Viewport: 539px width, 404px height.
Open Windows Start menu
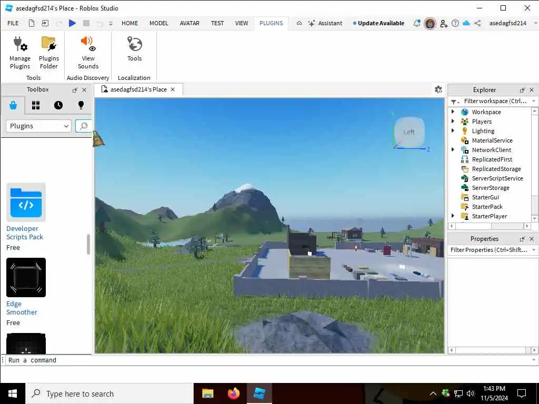point(13,393)
